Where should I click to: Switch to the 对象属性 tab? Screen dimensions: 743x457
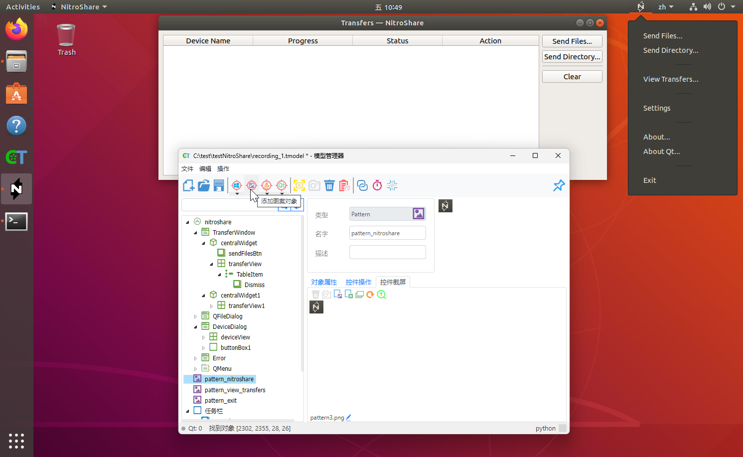pos(324,282)
